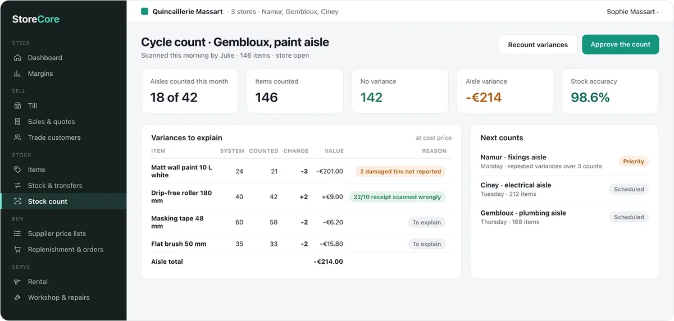Click the CHANGE column header
Image resolution: width=674 pixels, height=321 pixels.
click(x=296, y=151)
